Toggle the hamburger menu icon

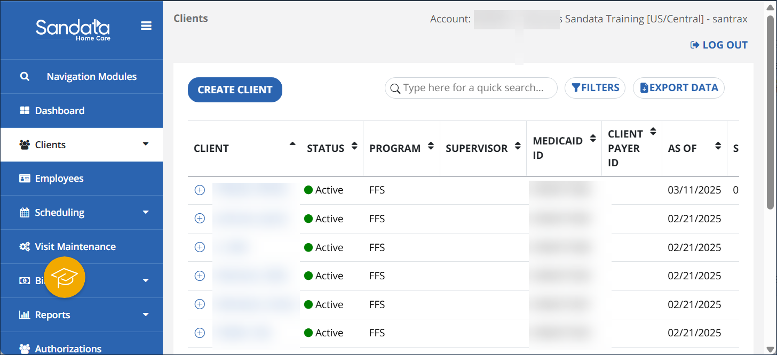(146, 26)
